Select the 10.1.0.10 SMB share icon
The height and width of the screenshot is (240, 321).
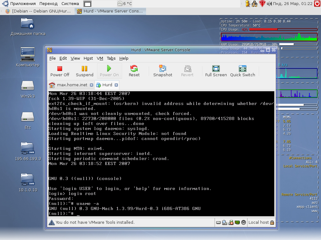[x=28, y=182]
